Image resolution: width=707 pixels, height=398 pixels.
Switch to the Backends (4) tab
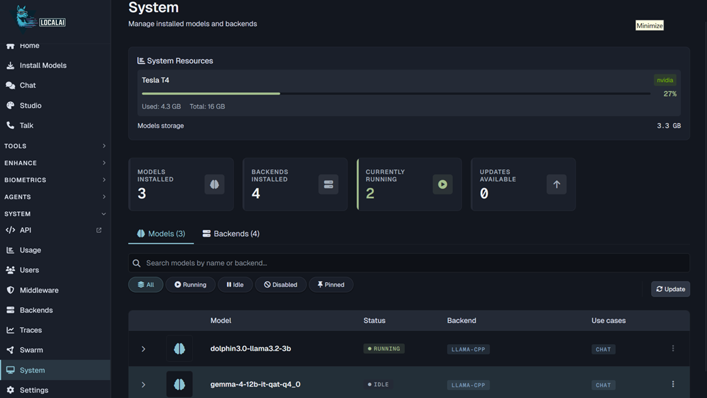click(231, 234)
